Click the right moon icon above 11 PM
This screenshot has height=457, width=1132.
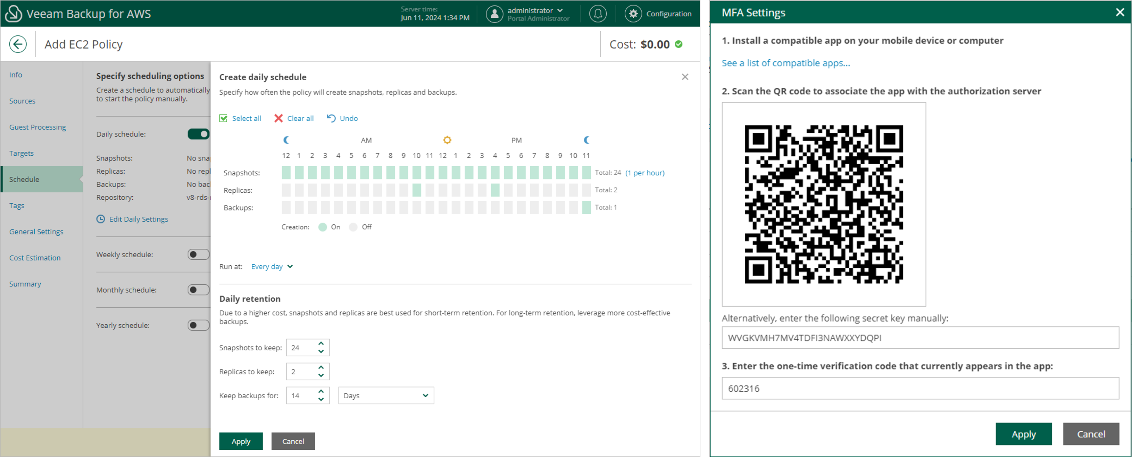[586, 140]
